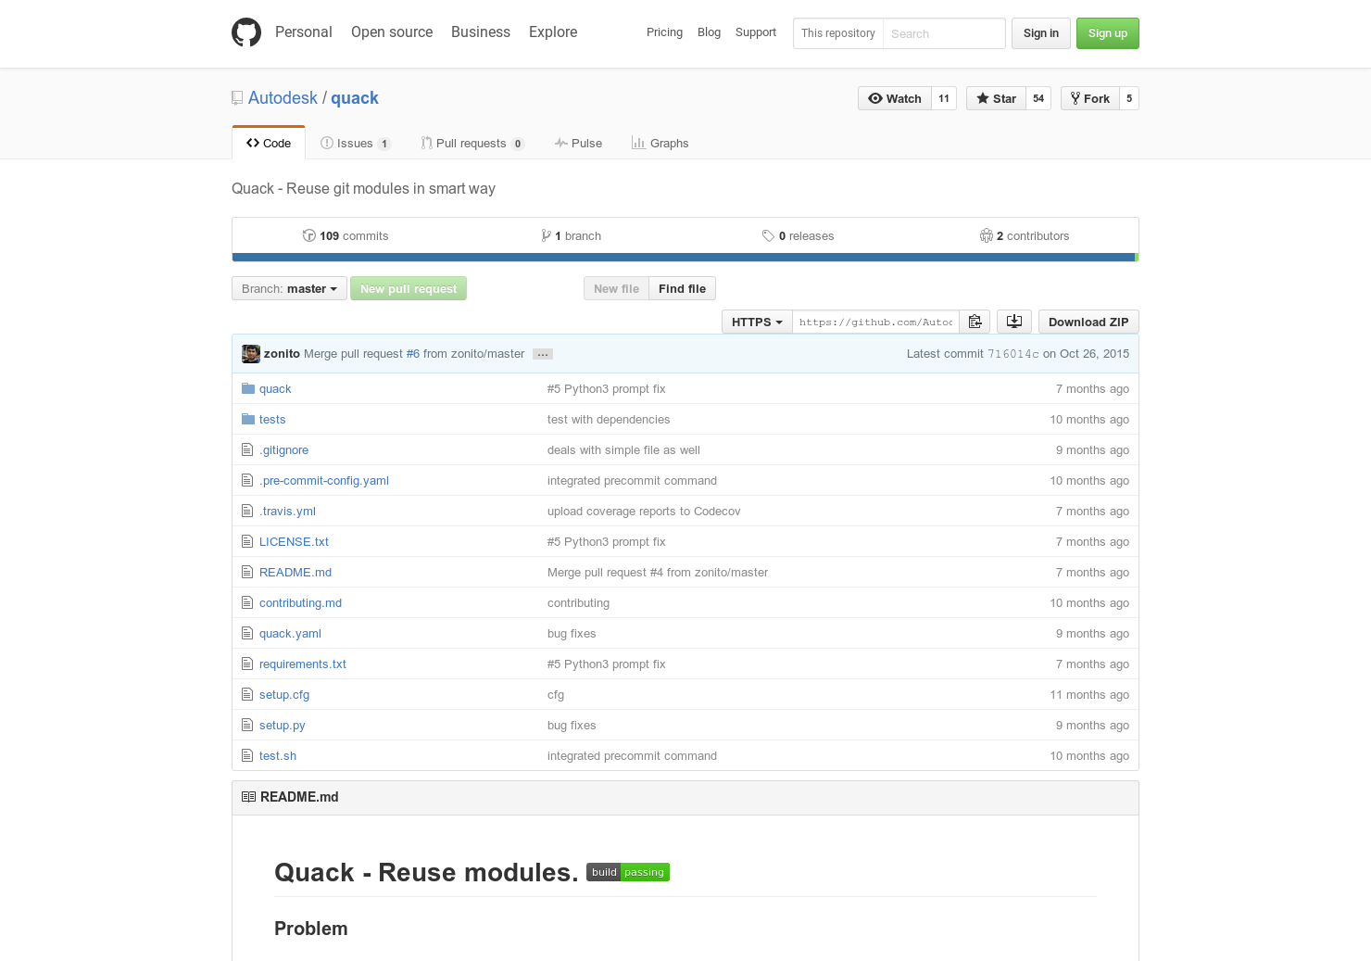The width and height of the screenshot is (1371, 961).
Task: View the repository Issues
Action: [x=353, y=143]
